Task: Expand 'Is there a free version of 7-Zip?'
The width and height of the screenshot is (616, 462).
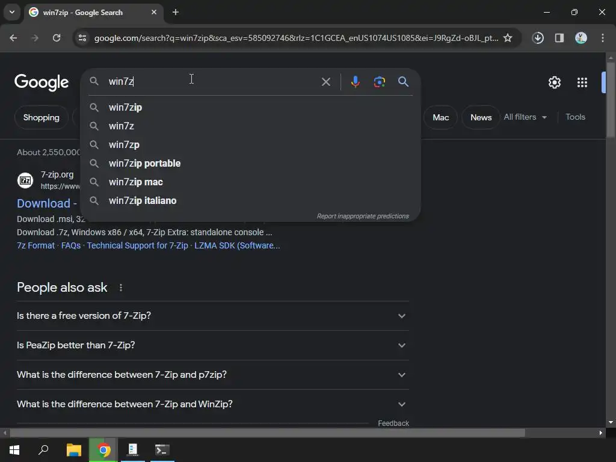Action: click(x=212, y=316)
